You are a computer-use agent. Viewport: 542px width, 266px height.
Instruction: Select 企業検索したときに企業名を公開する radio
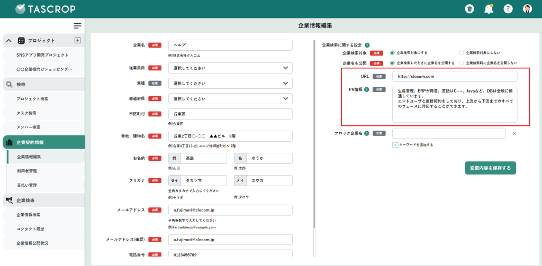coord(392,63)
